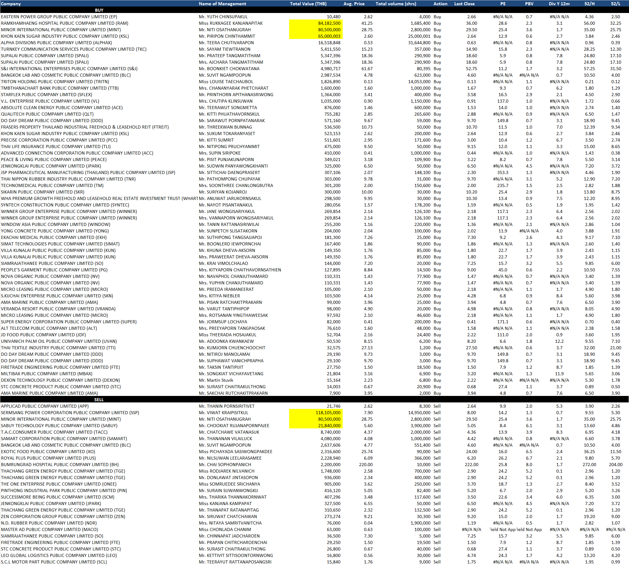This screenshot has height=565, width=629.
Task: Select the black BUY section row
Action: 99,10
